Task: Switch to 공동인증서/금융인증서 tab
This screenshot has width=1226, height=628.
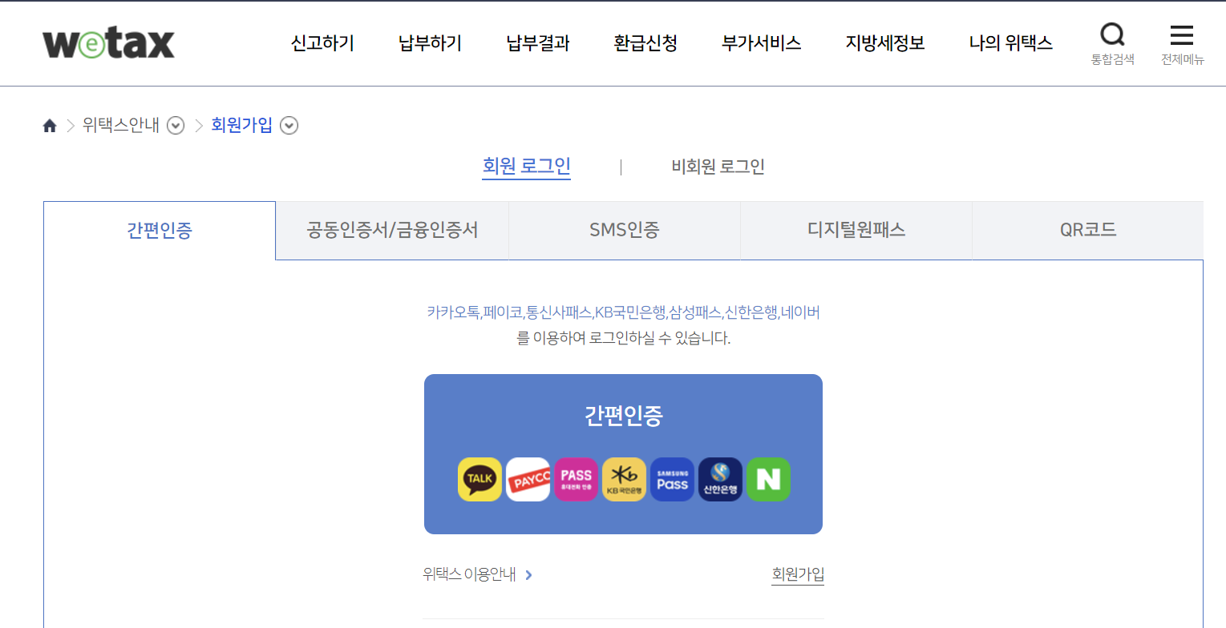Action: 392,231
